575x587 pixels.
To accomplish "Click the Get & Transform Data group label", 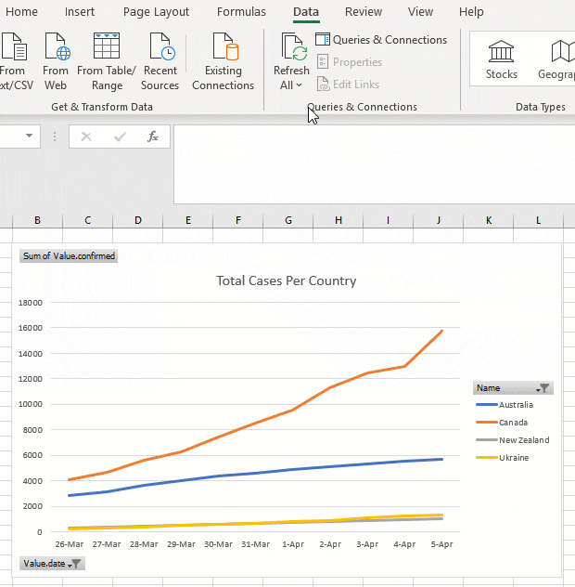I will coord(102,107).
